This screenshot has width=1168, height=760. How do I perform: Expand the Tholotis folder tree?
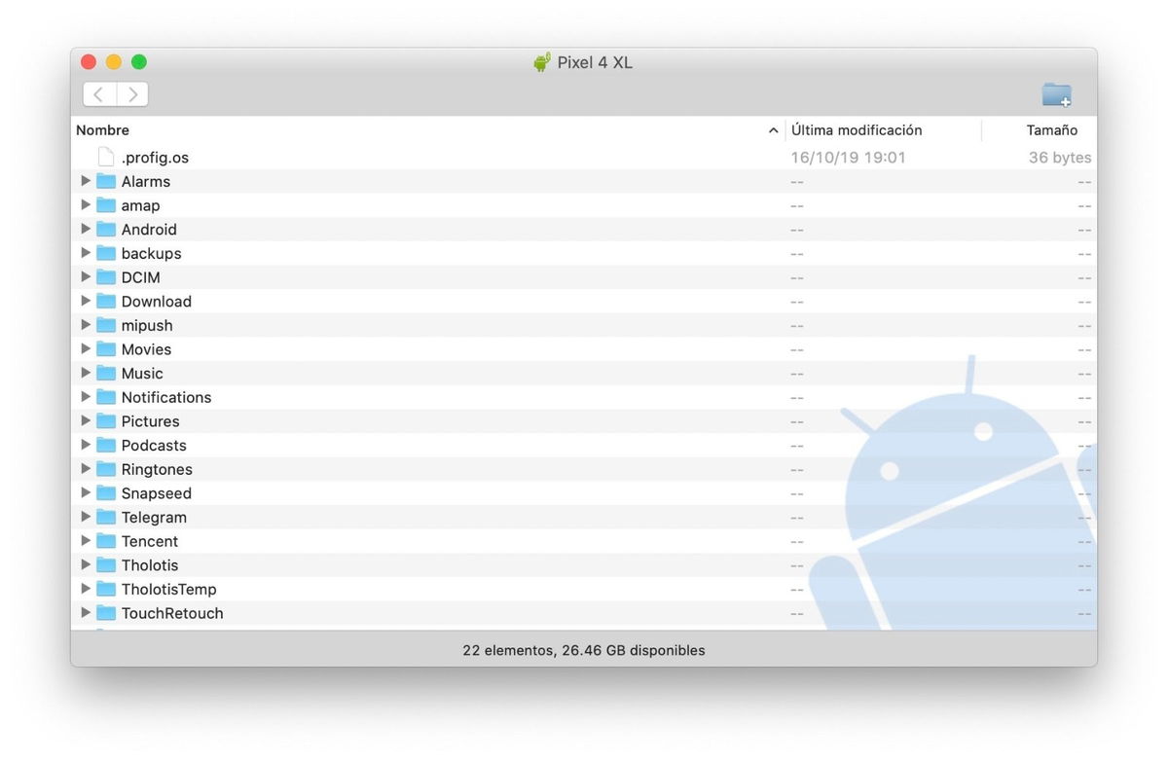[86, 564]
